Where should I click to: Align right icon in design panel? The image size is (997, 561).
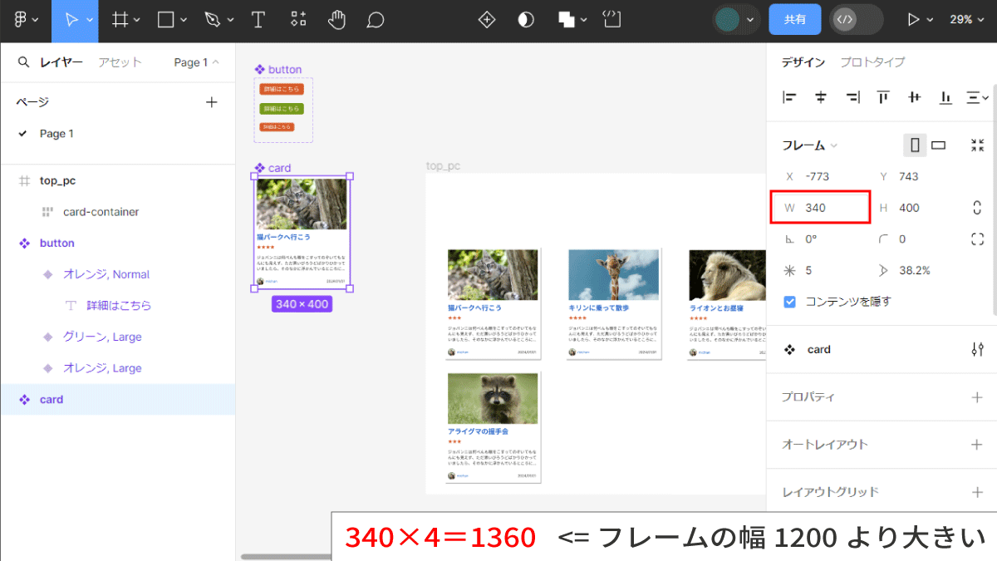click(852, 97)
